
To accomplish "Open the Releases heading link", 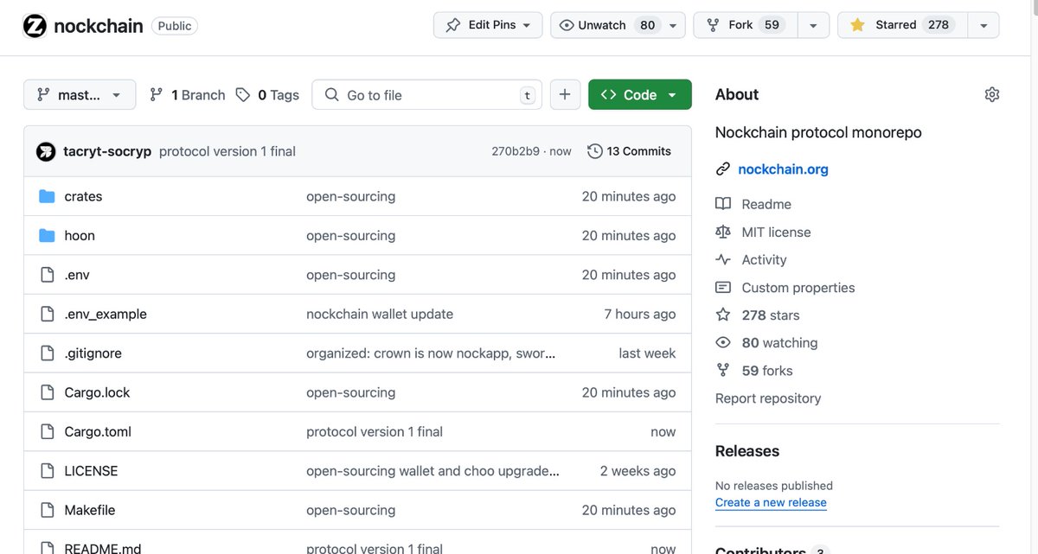I will (x=747, y=451).
